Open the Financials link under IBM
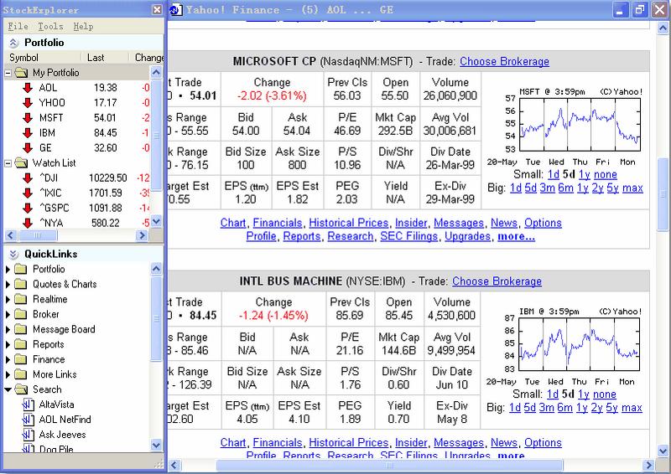671x474 pixels. point(278,443)
